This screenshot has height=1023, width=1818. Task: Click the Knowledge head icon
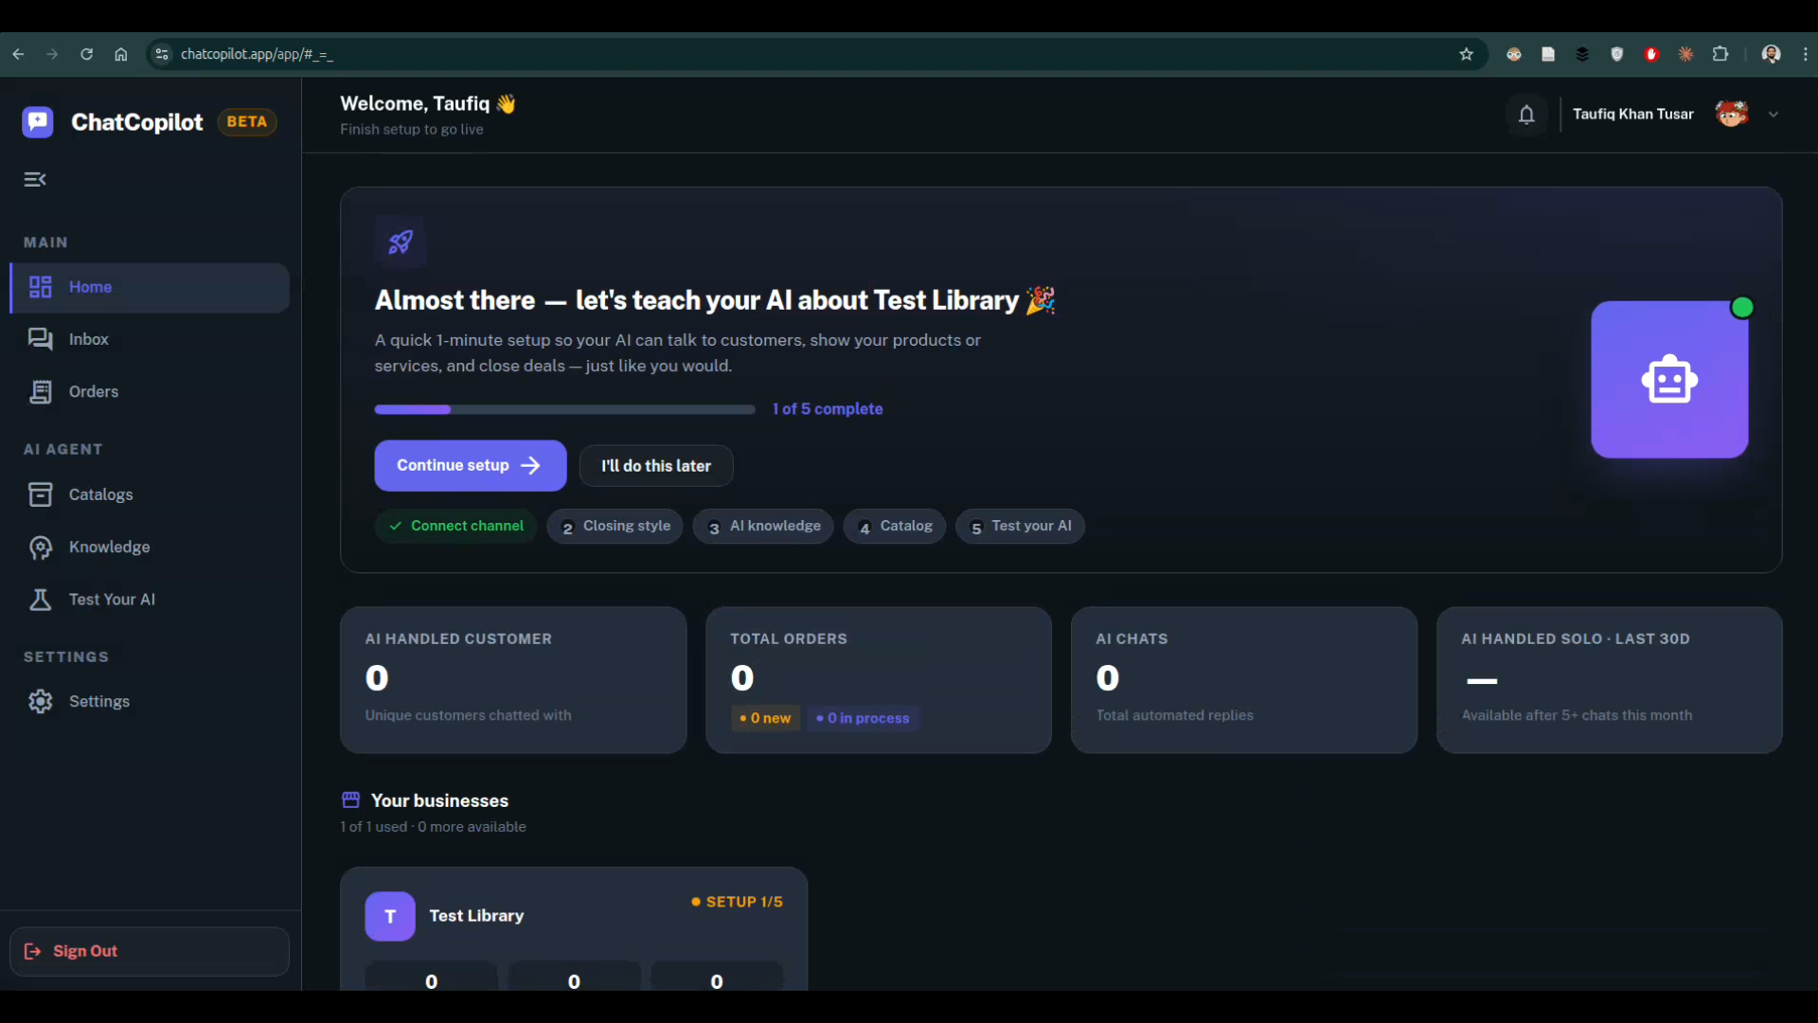pos(40,547)
